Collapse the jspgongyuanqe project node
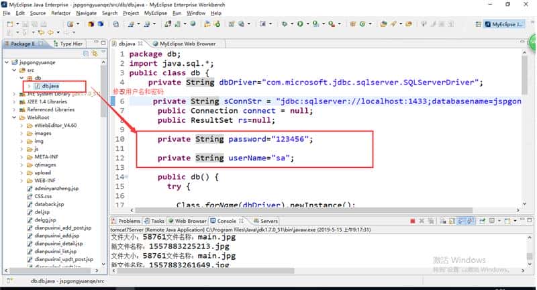537x290 pixels. (7, 62)
